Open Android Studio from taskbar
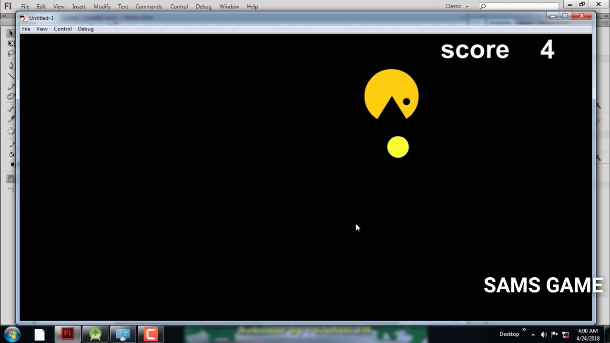 [95, 334]
